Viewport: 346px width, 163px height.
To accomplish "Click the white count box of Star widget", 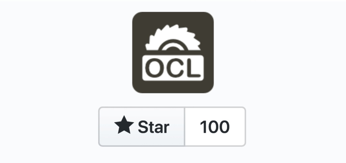I will 215,127.
